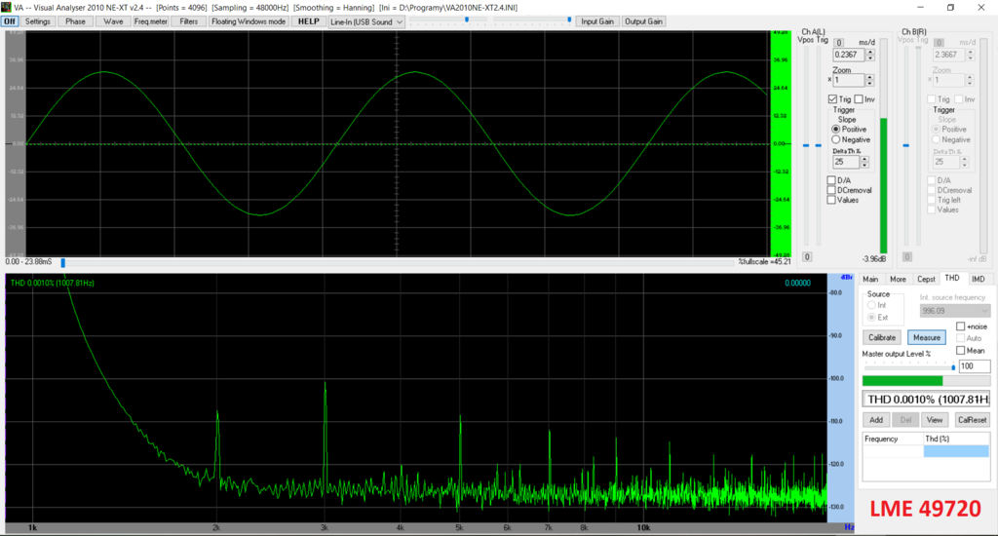Increase the Ch A Zoom stepper value

pyautogui.click(x=870, y=76)
